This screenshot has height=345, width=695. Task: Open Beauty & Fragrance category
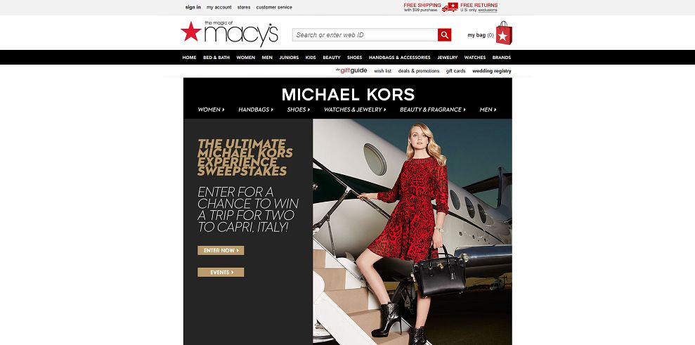tap(433, 110)
